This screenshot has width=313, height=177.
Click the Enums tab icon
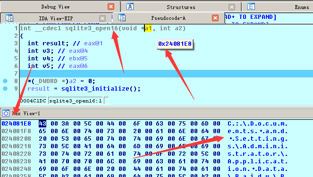251,7
